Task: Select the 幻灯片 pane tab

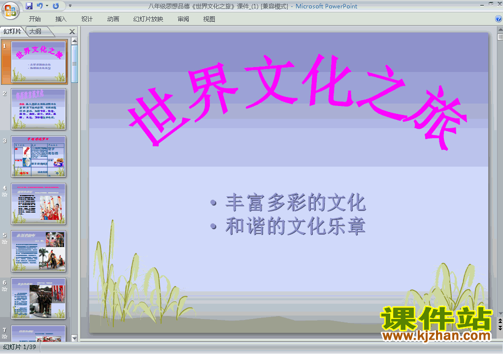Action: 12,31
